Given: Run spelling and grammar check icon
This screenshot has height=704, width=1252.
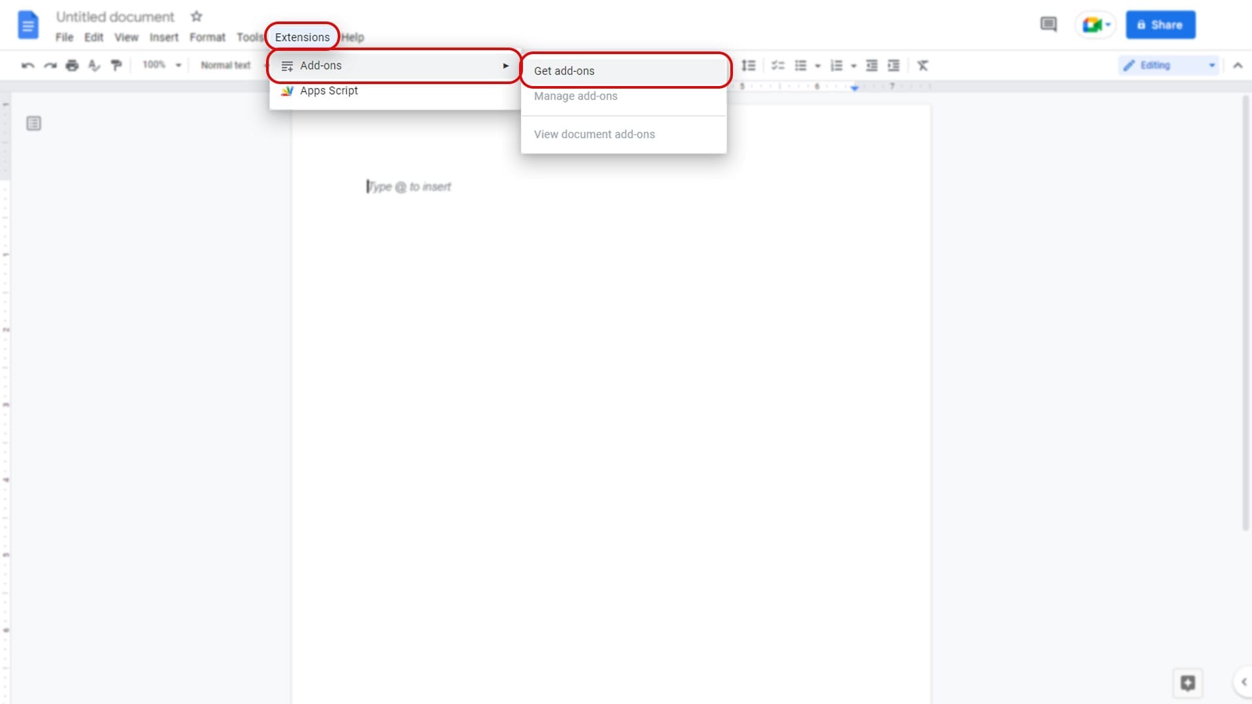Looking at the screenshot, I should click(95, 65).
